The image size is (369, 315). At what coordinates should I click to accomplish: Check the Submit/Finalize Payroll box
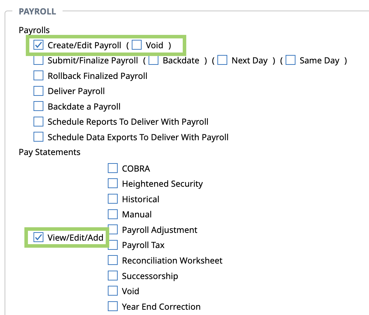[39, 60]
